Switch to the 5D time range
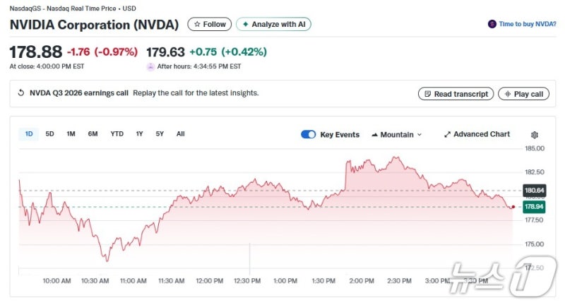Screen dimensions: 565x305 (x=50, y=133)
